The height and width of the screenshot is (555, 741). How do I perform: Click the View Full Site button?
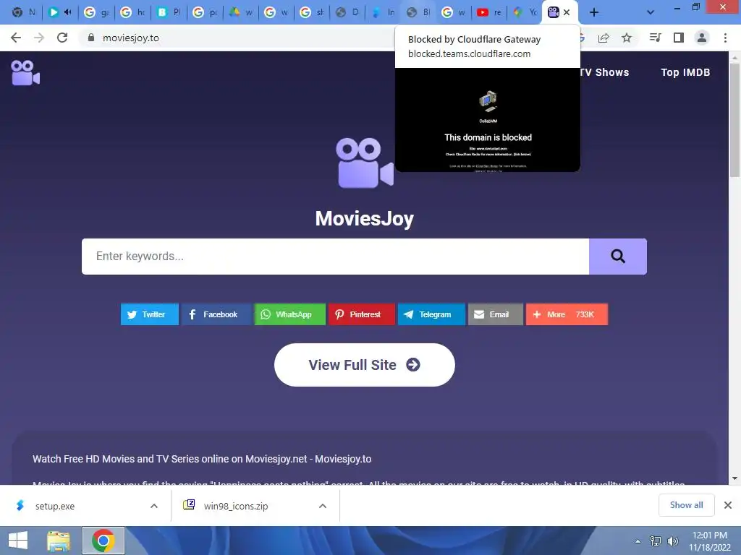pyautogui.click(x=365, y=365)
